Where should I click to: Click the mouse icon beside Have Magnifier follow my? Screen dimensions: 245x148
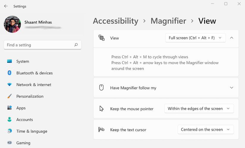coord(101,87)
